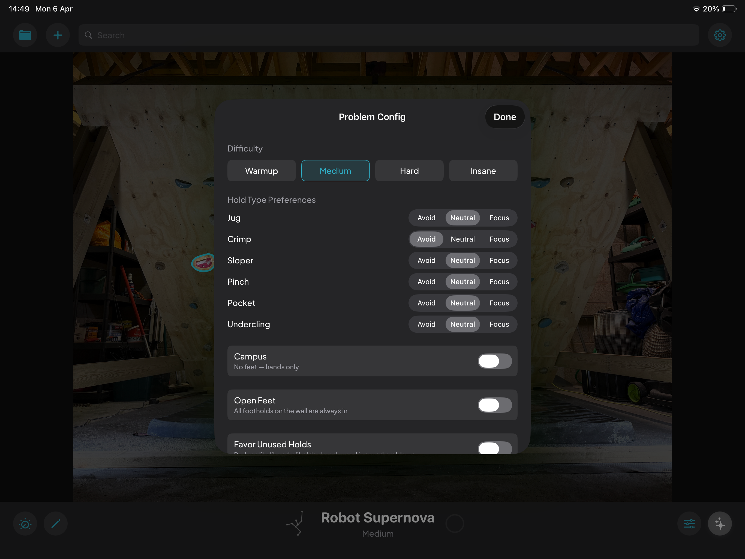Tap the brightness dial icon bottom left
The width and height of the screenshot is (745, 559).
tap(25, 524)
